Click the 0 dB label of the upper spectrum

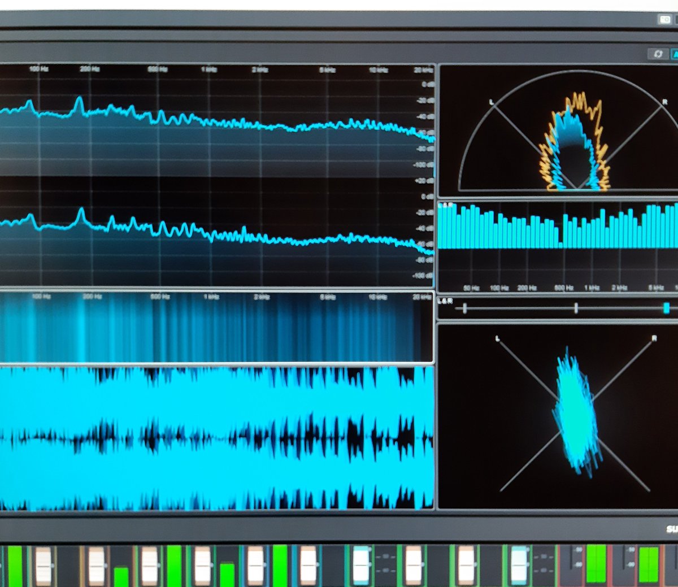(428, 85)
